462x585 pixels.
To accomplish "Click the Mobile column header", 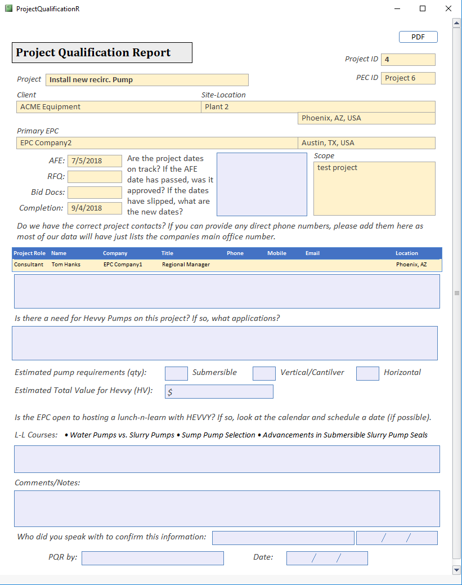I will [x=277, y=253].
